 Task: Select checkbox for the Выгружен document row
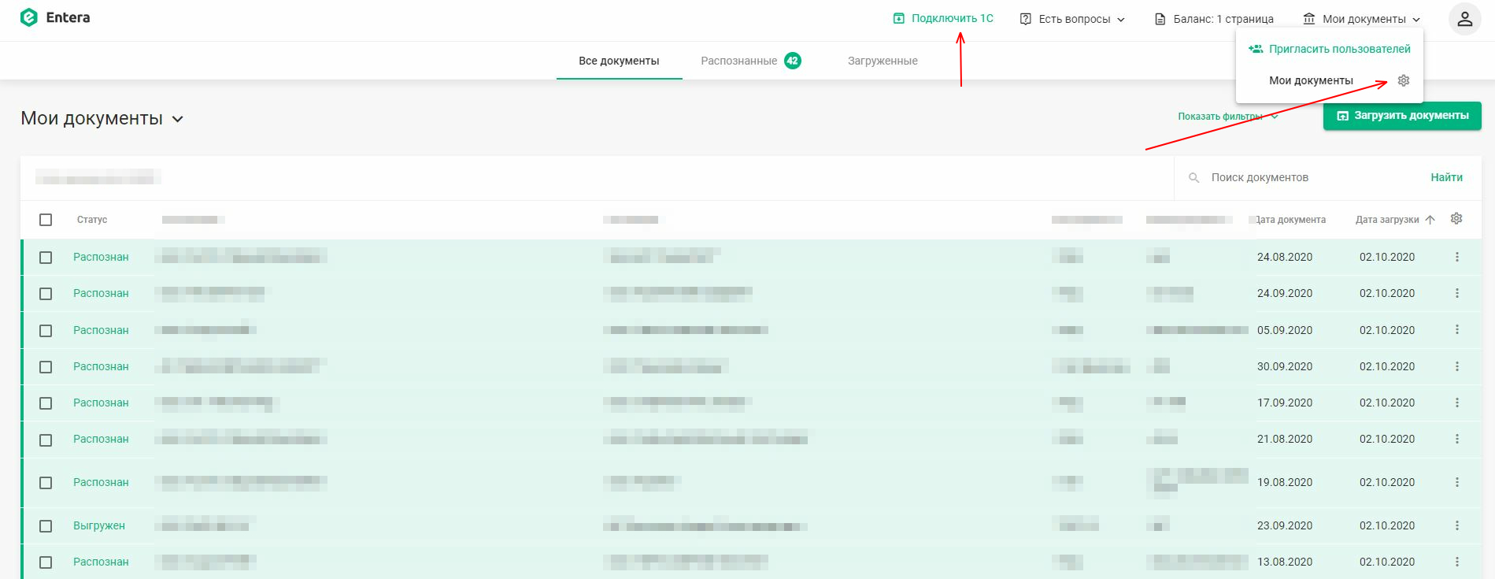coord(46,526)
